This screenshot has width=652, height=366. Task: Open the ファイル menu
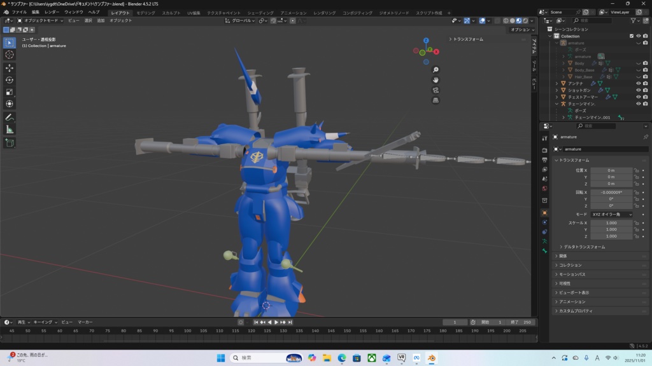19,12
